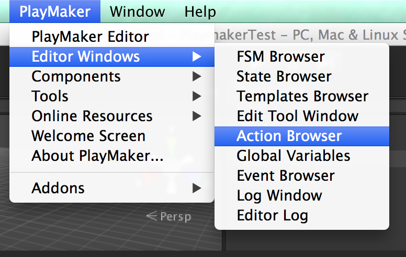The width and height of the screenshot is (406, 257).
Task: Open the FSM Browser window
Action: point(302,56)
